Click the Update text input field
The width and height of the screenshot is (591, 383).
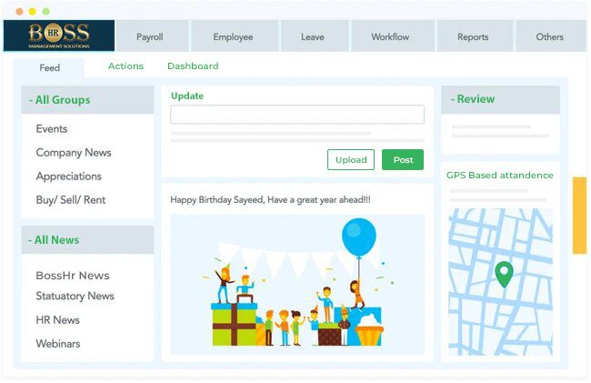[x=297, y=115]
